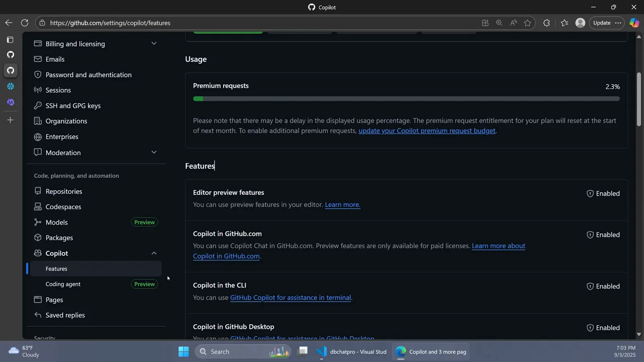Expand the Billing and licensing chevron
This screenshot has height=362, width=644.
click(x=154, y=43)
